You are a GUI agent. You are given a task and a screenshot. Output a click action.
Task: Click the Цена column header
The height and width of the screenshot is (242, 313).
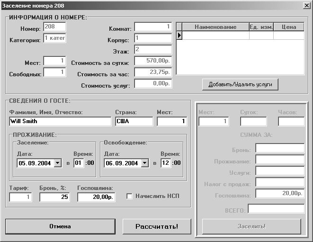[289, 27]
